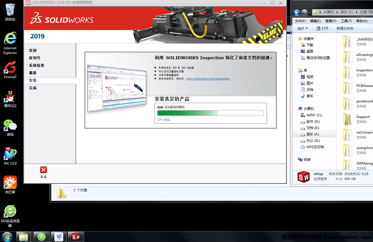Select 收藏夹 in the navigation pane
373x242 pixels.
coord(306,39)
